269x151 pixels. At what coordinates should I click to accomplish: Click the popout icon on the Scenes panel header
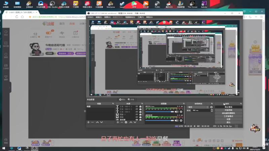pos(113,104)
